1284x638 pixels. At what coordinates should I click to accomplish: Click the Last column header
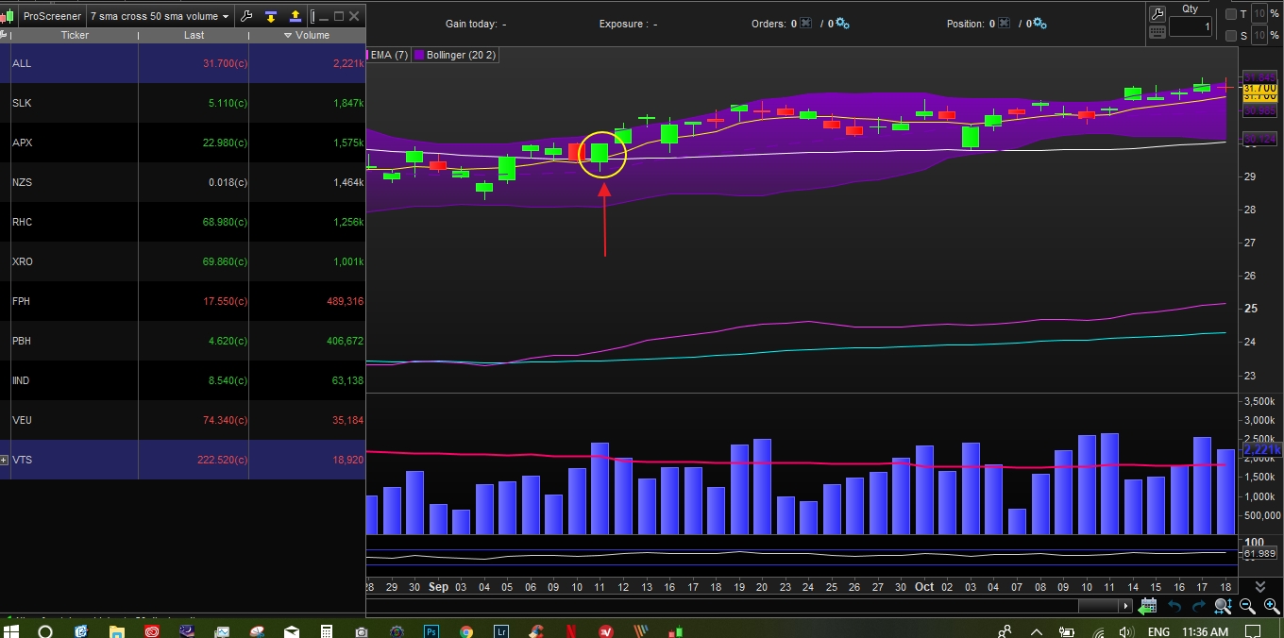(x=194, y=35)
